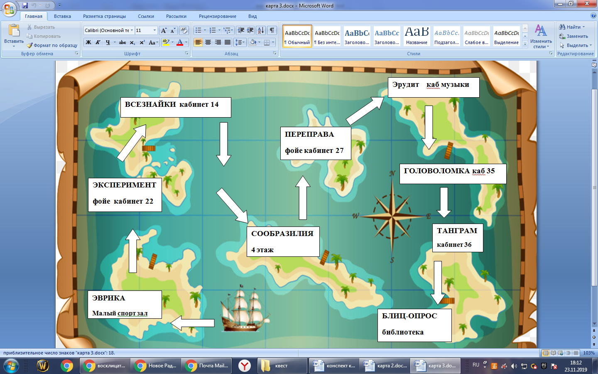Open highlight color dropdown arrow

click(x=172, y=42)
